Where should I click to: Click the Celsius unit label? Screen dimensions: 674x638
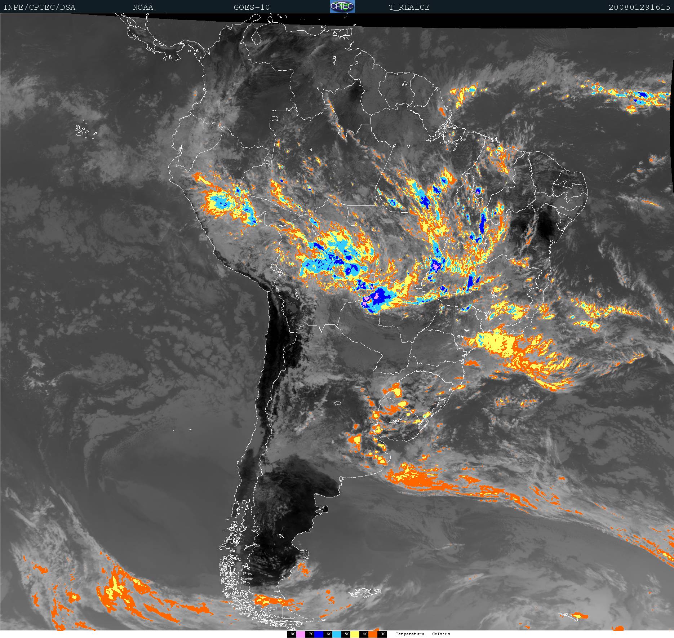point(441,634)
